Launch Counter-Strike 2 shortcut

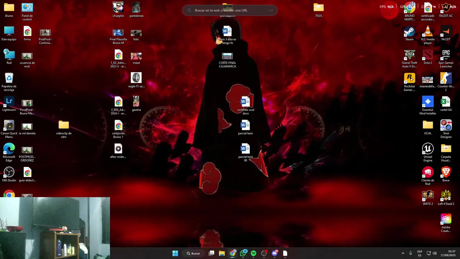coord(446,82)
